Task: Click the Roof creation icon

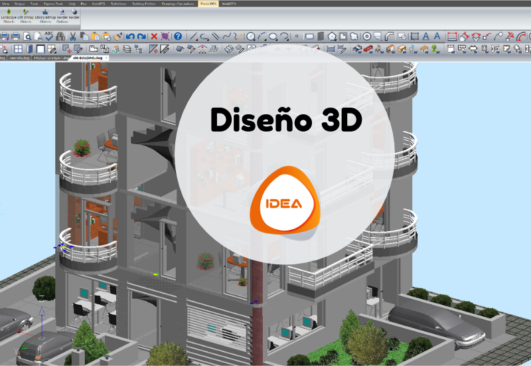Action: point(180,49)
